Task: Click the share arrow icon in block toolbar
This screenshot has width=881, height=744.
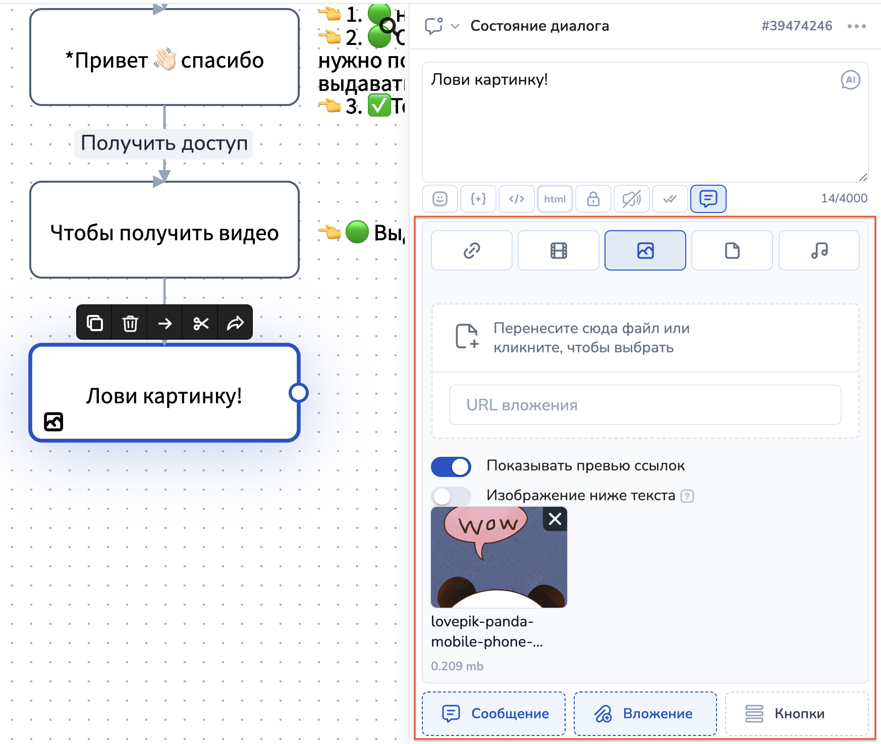Action: click(x=235, y=323)
